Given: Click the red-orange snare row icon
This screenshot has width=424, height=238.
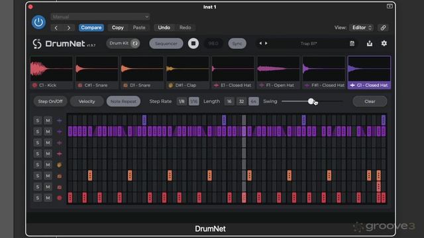Looking at the screenshot, I should (59, 187).
